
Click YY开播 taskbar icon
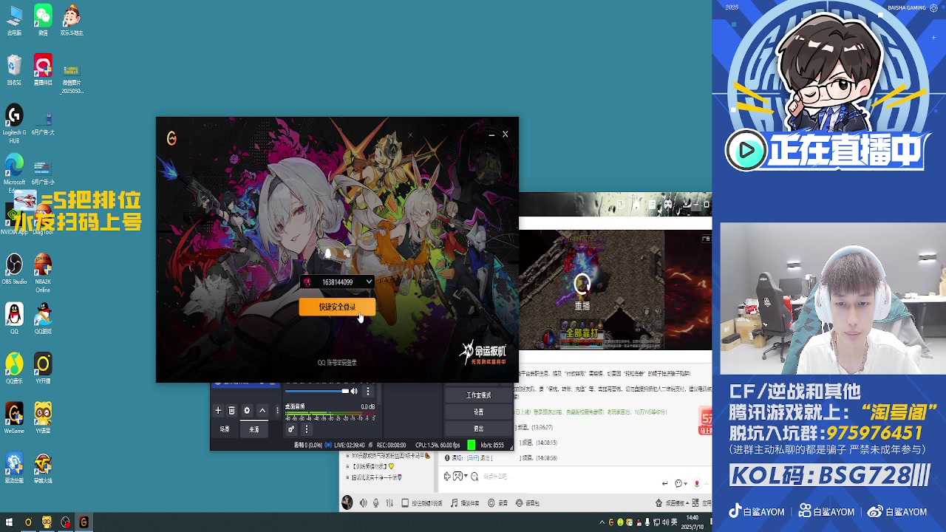28,522
